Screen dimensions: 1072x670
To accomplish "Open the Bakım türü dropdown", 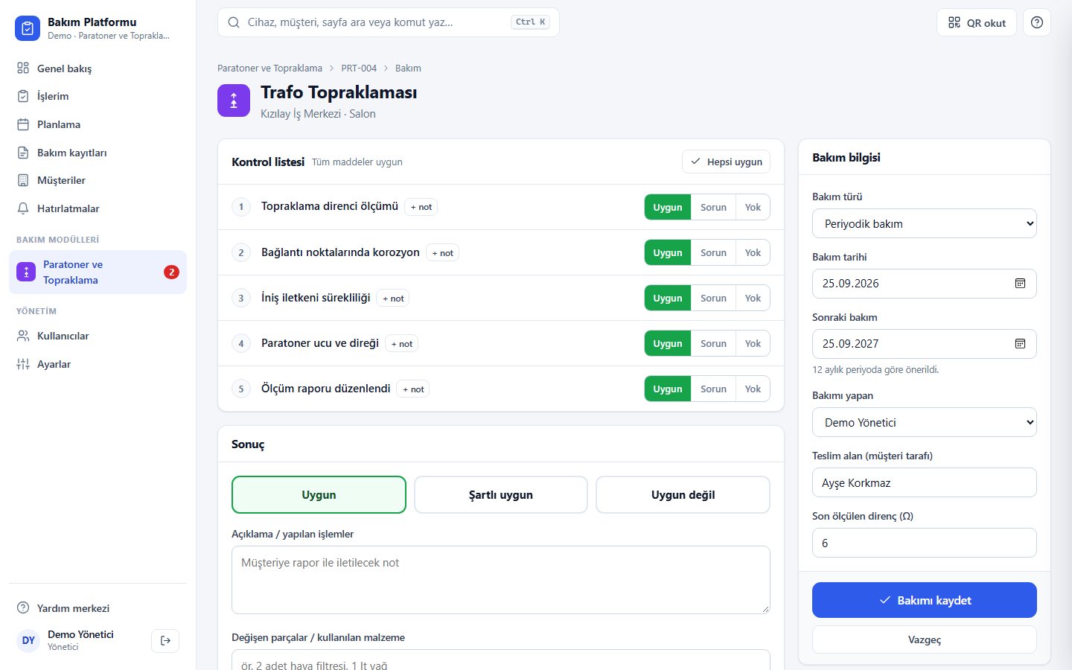I will coord(925,223).
